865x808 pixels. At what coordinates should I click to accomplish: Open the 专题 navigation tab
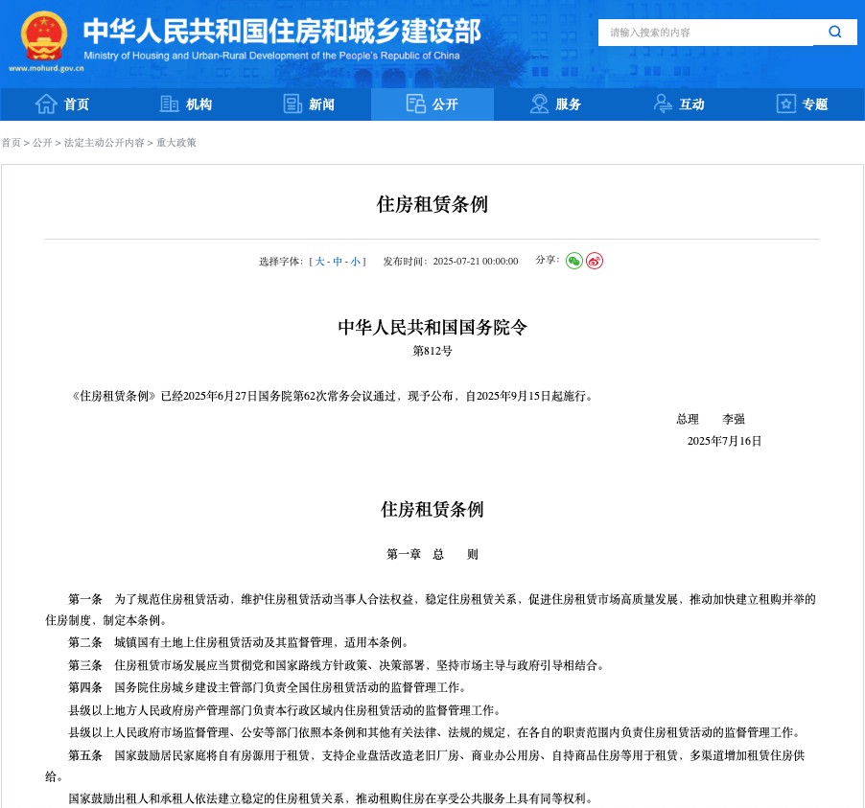(x=802, y=104)
